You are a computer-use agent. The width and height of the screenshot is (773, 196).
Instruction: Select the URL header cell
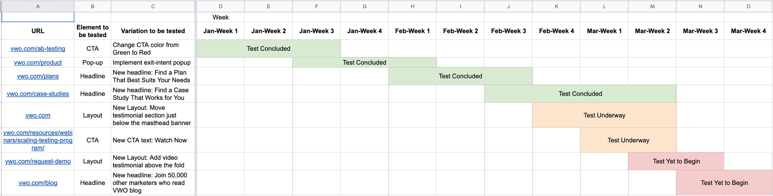(37, 31)
